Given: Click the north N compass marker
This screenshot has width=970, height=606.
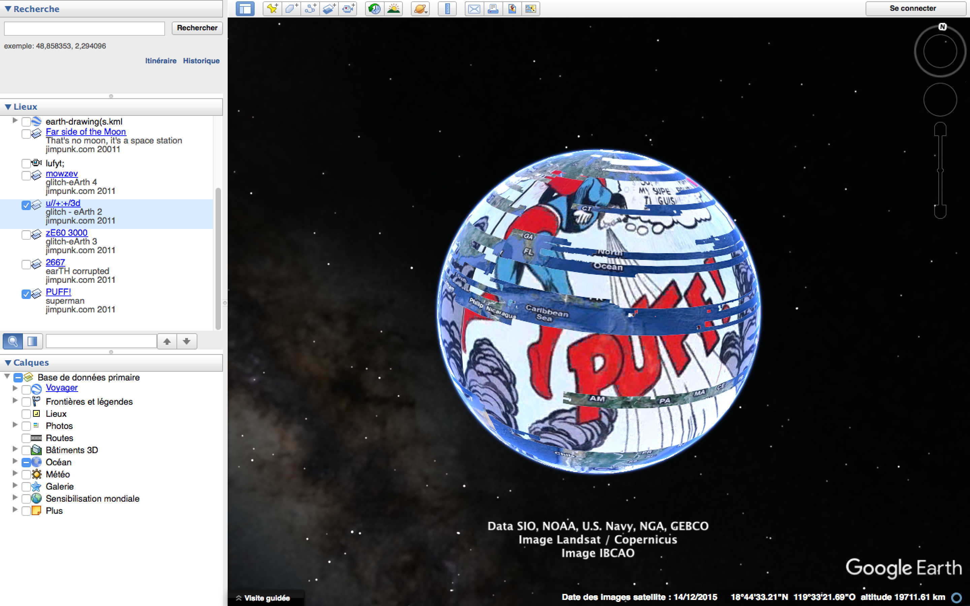Looking at the screenshot, I should click(942, 27).
